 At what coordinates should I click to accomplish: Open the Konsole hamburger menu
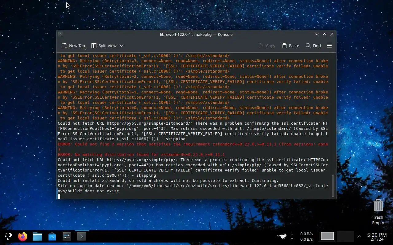(329, 46)
